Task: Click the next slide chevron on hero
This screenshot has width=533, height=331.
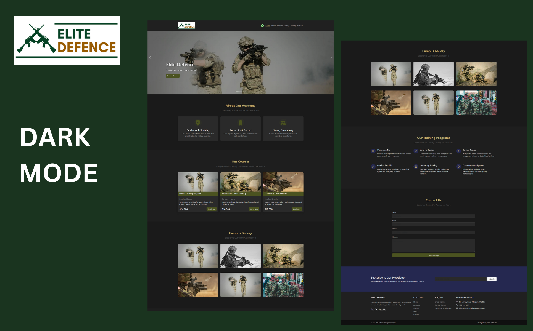Action: [x=331, y=57]
